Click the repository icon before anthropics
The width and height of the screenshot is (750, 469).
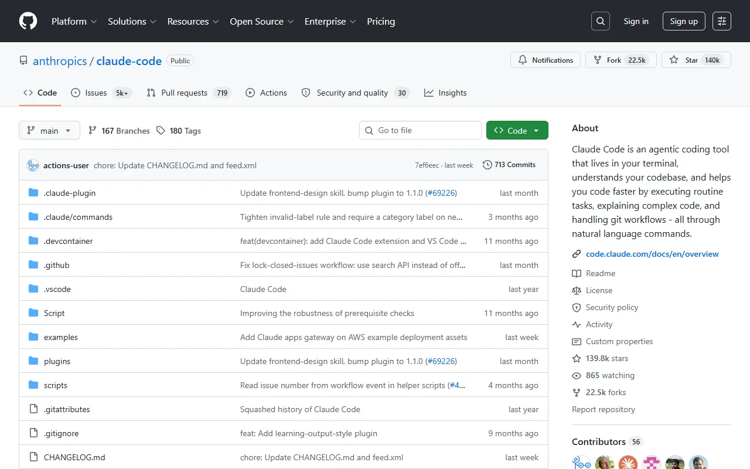[x=23, y=60]
